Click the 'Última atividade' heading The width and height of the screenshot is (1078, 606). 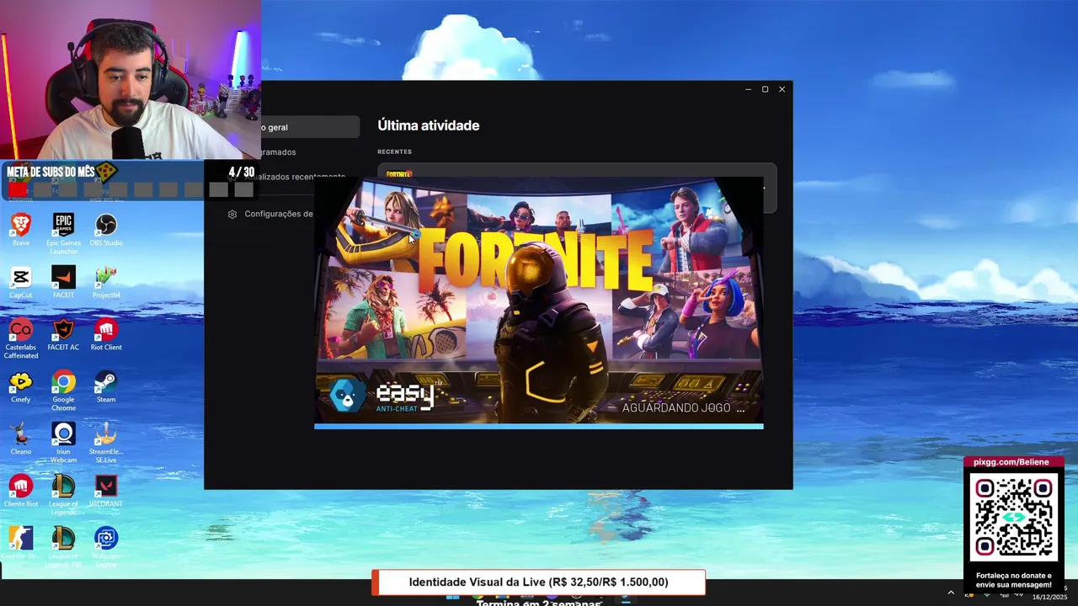[x=429, y=125]
